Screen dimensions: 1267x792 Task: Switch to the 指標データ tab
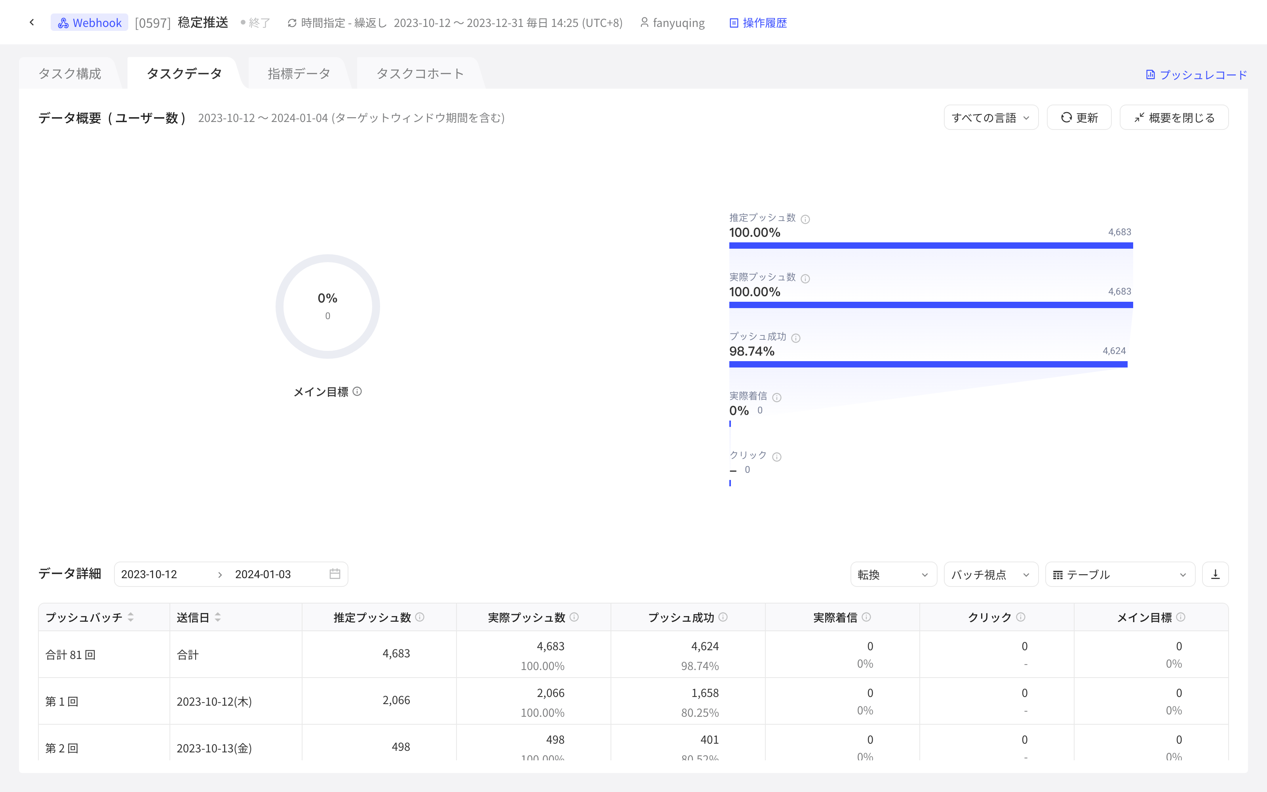click(x=299, y=73)
